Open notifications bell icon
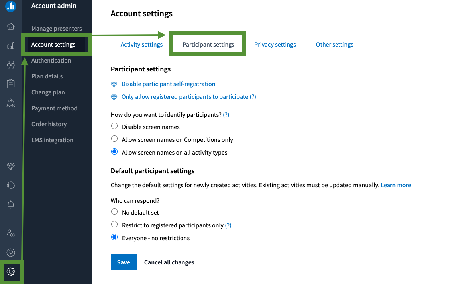 pos(11,205)
